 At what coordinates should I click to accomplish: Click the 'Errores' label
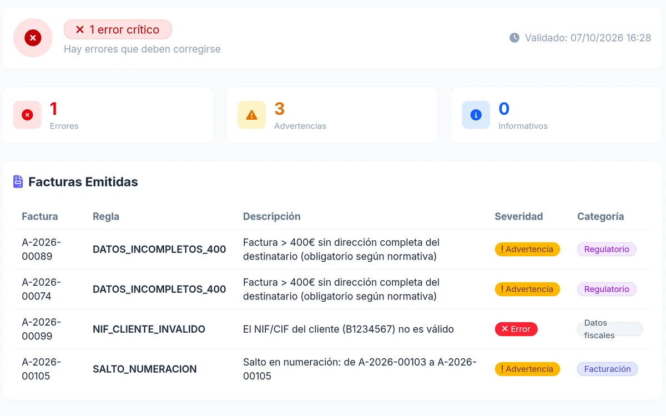tap(64, 126)
